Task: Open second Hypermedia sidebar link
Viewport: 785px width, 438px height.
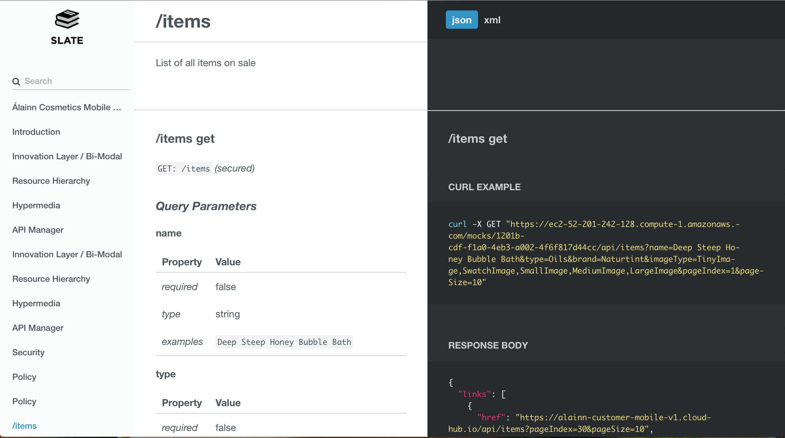Action: point(36,303)
